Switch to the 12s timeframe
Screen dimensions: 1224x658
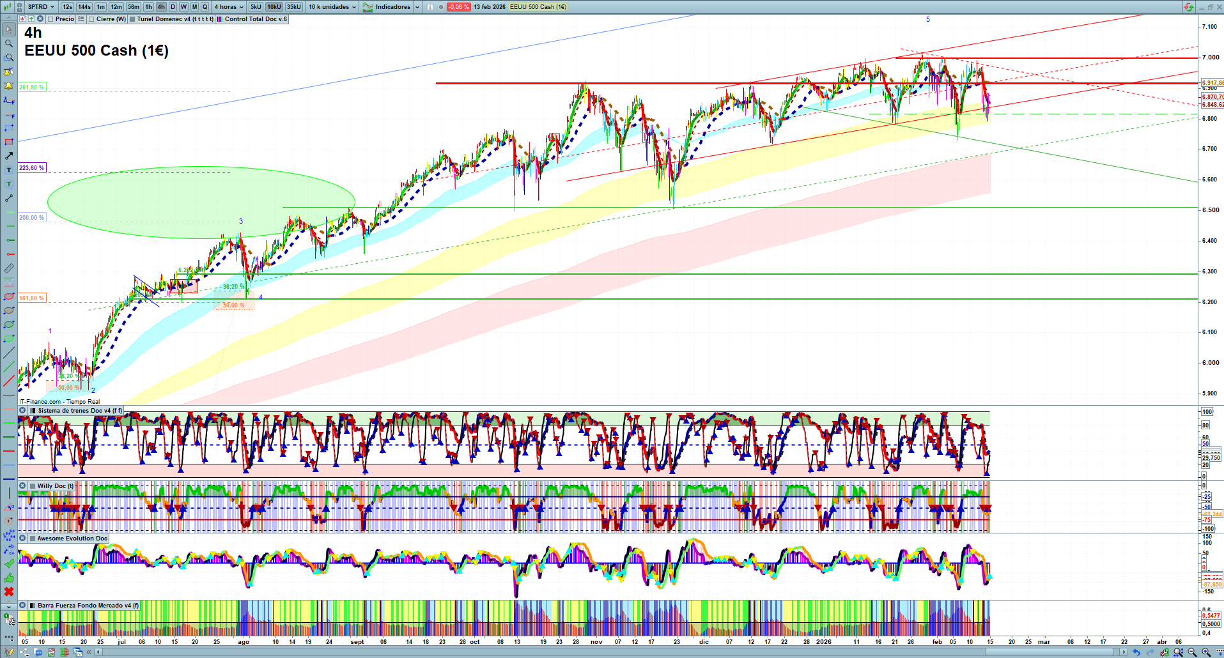[x=67, y=7]
